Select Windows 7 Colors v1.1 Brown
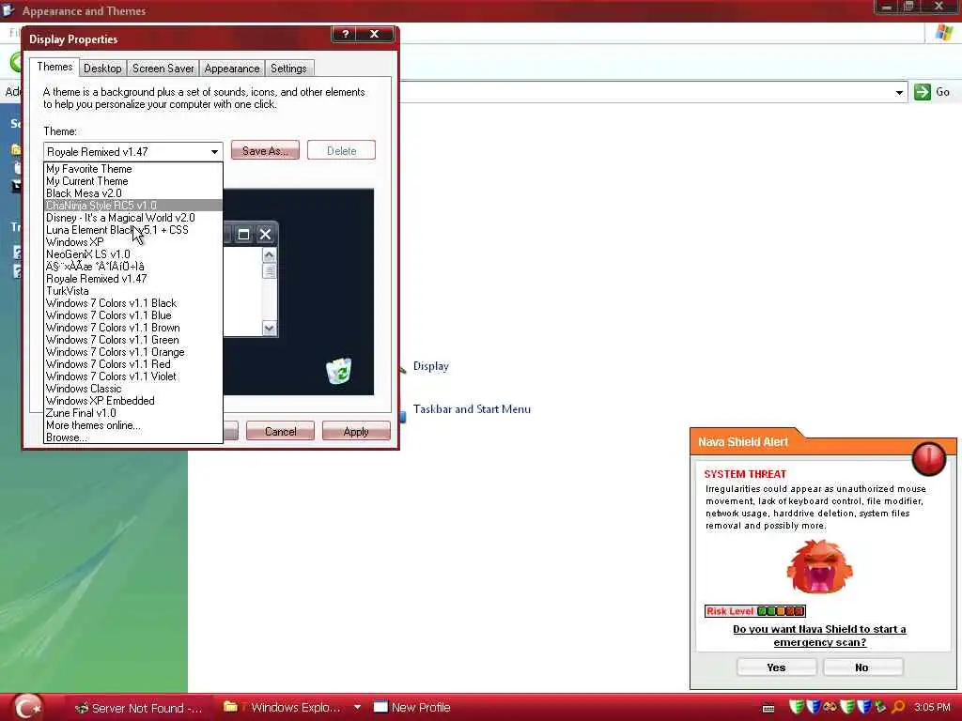This screenshot has height=721, width=962. coord(133,328)
